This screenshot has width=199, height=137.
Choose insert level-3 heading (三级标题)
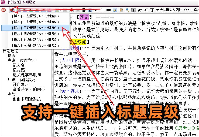[35, 28]
